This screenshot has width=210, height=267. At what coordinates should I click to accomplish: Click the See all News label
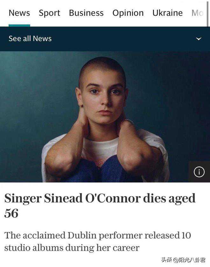point(30,39)
